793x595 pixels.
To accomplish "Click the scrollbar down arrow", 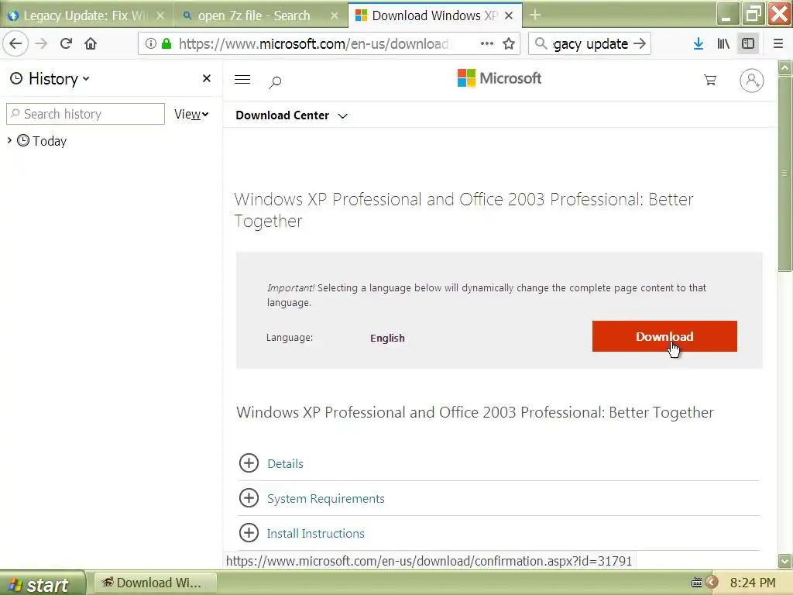I will point(785,561).
